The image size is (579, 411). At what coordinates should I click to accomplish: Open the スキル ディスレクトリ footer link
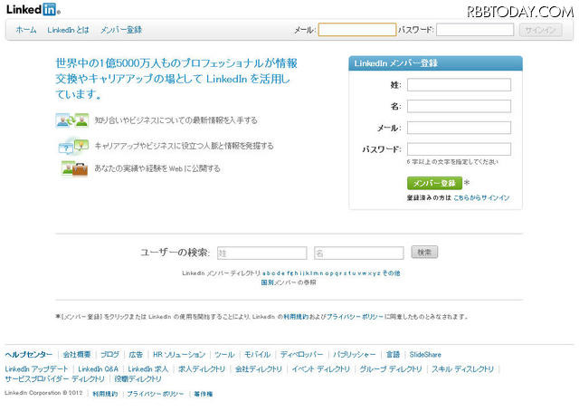462,368
